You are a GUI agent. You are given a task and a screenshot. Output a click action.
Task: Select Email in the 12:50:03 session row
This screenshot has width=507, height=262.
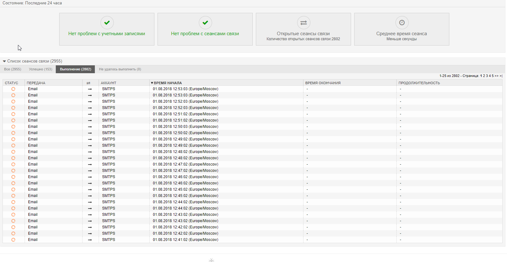coord(33,127)
